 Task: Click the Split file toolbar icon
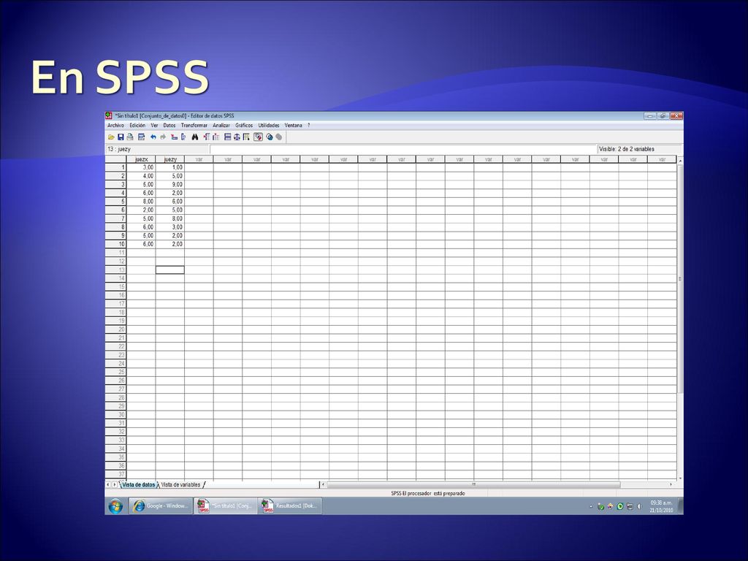[228, 137]
